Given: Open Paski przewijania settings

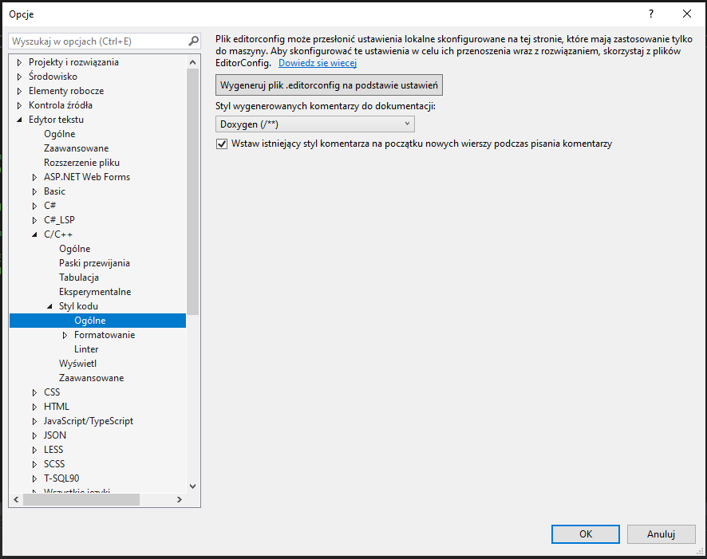Looking at the screenshot, I should [x=94, y=263].
